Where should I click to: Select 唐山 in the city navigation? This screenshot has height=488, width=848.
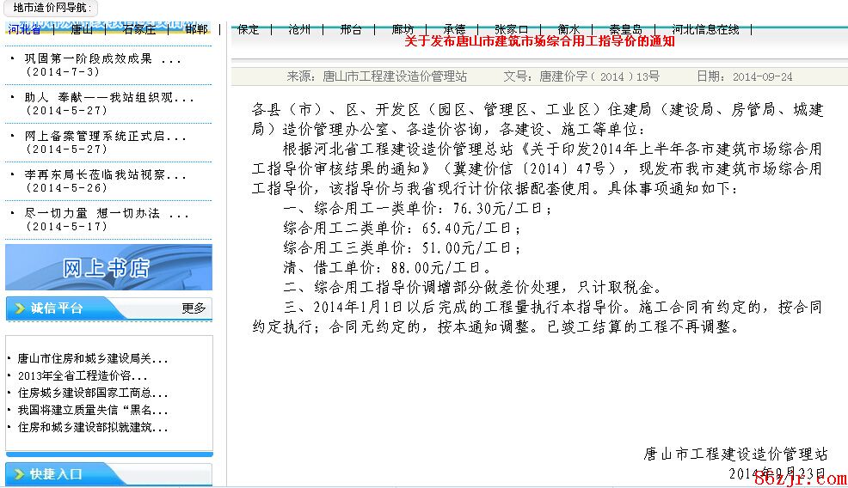[x=82, y=29]
